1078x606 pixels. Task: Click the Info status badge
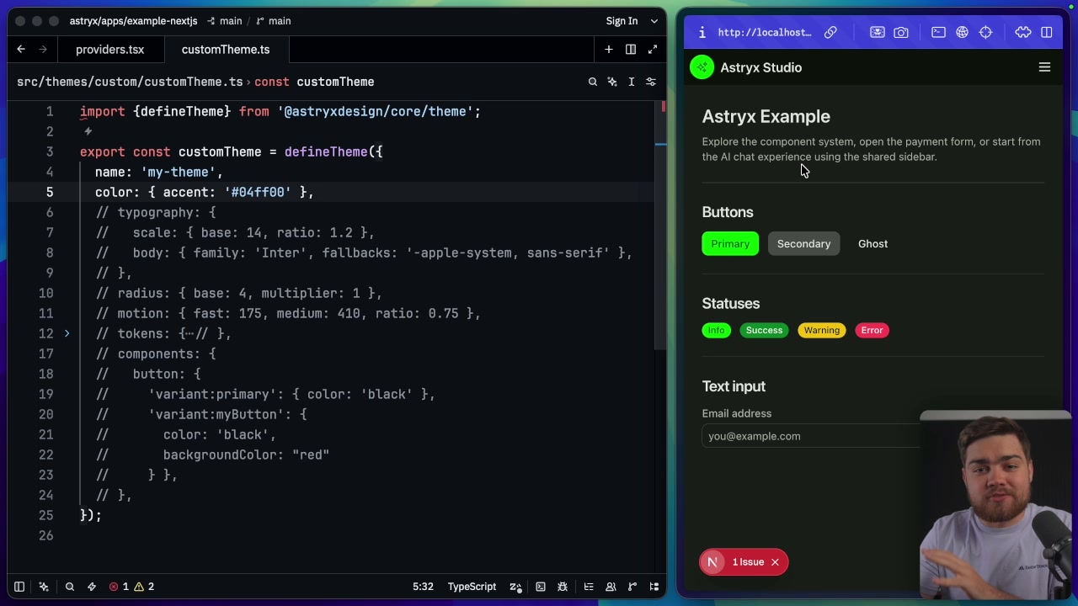click(x=716, y=330)
